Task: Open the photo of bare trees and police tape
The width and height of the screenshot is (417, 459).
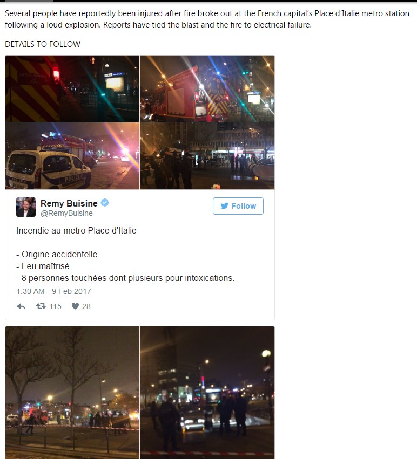Action: tap(72, 393)
